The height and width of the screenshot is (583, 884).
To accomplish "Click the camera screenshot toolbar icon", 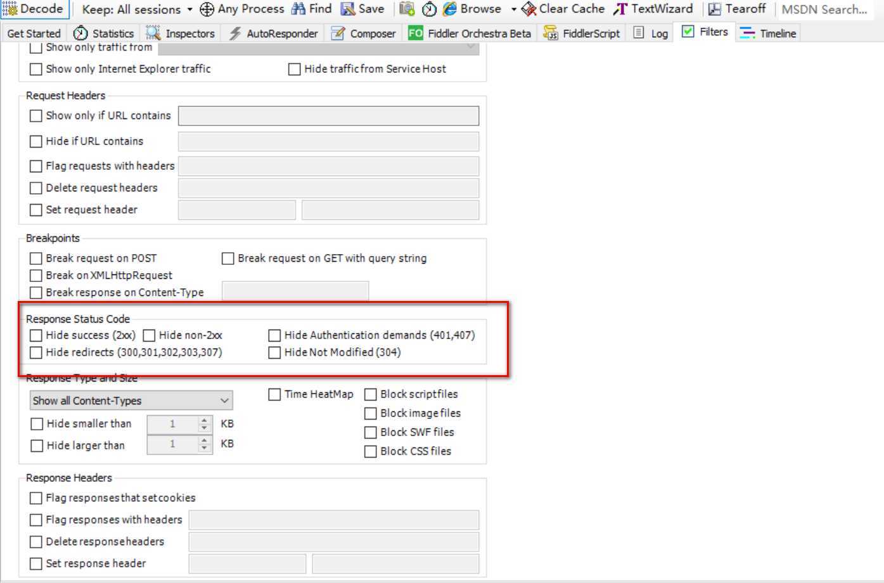I will click(x=407, y=9).
